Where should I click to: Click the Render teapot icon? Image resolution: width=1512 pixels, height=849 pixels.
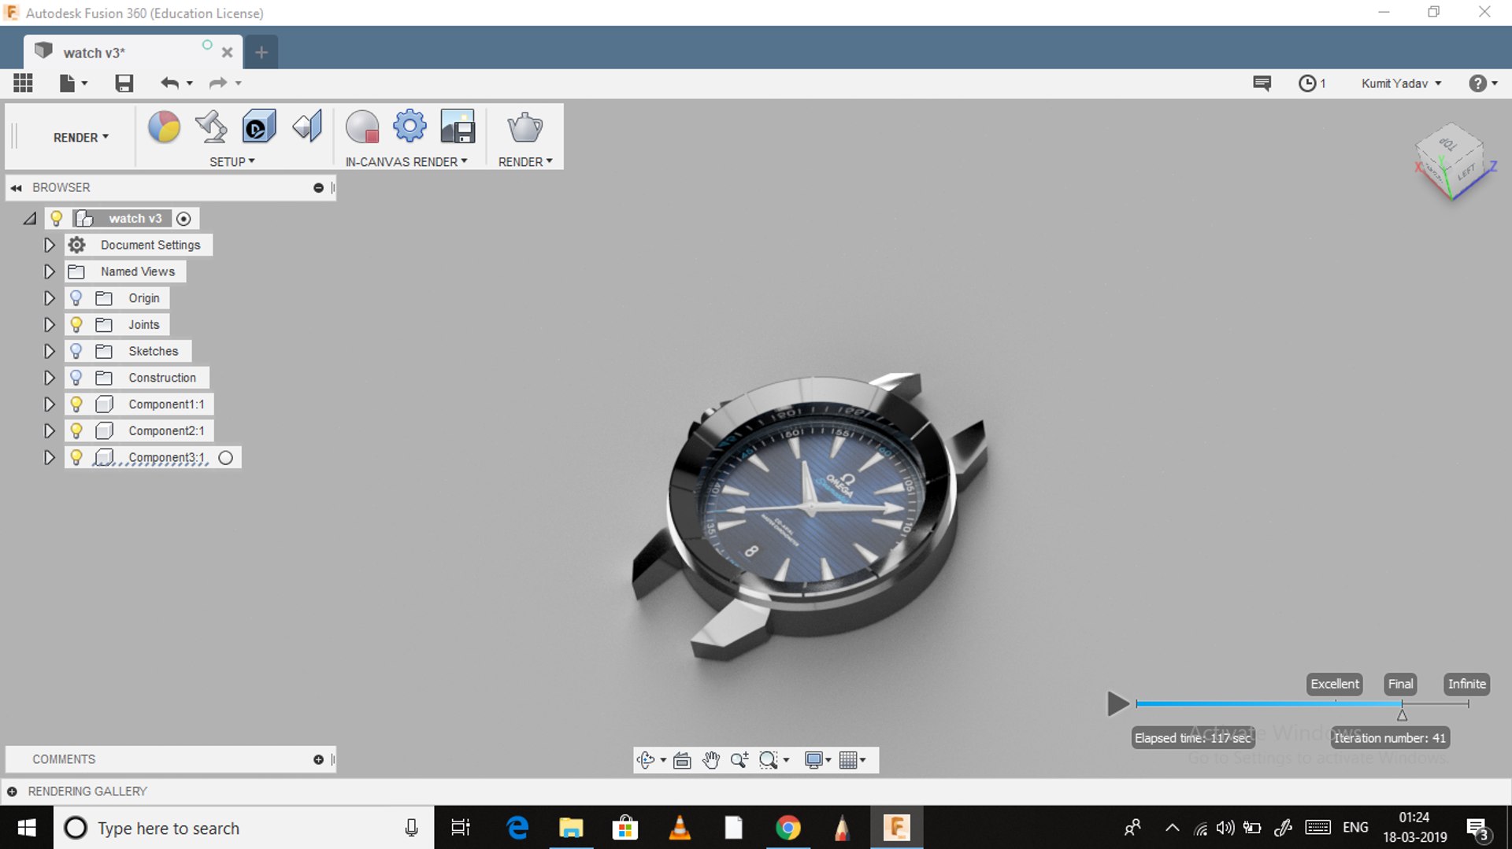tap(524, 127)
